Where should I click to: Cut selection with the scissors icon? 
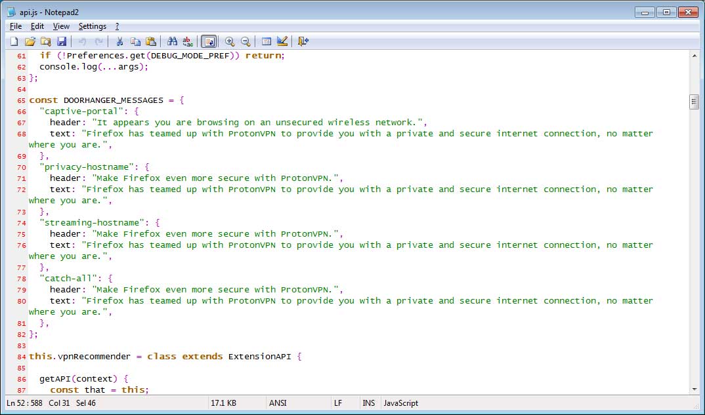tap(119, 42)
